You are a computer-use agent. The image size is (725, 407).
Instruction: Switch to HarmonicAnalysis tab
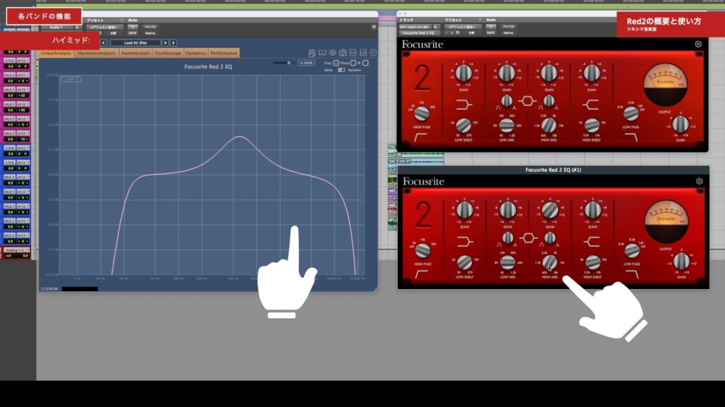pyautogui.click(x=96, y=53)
